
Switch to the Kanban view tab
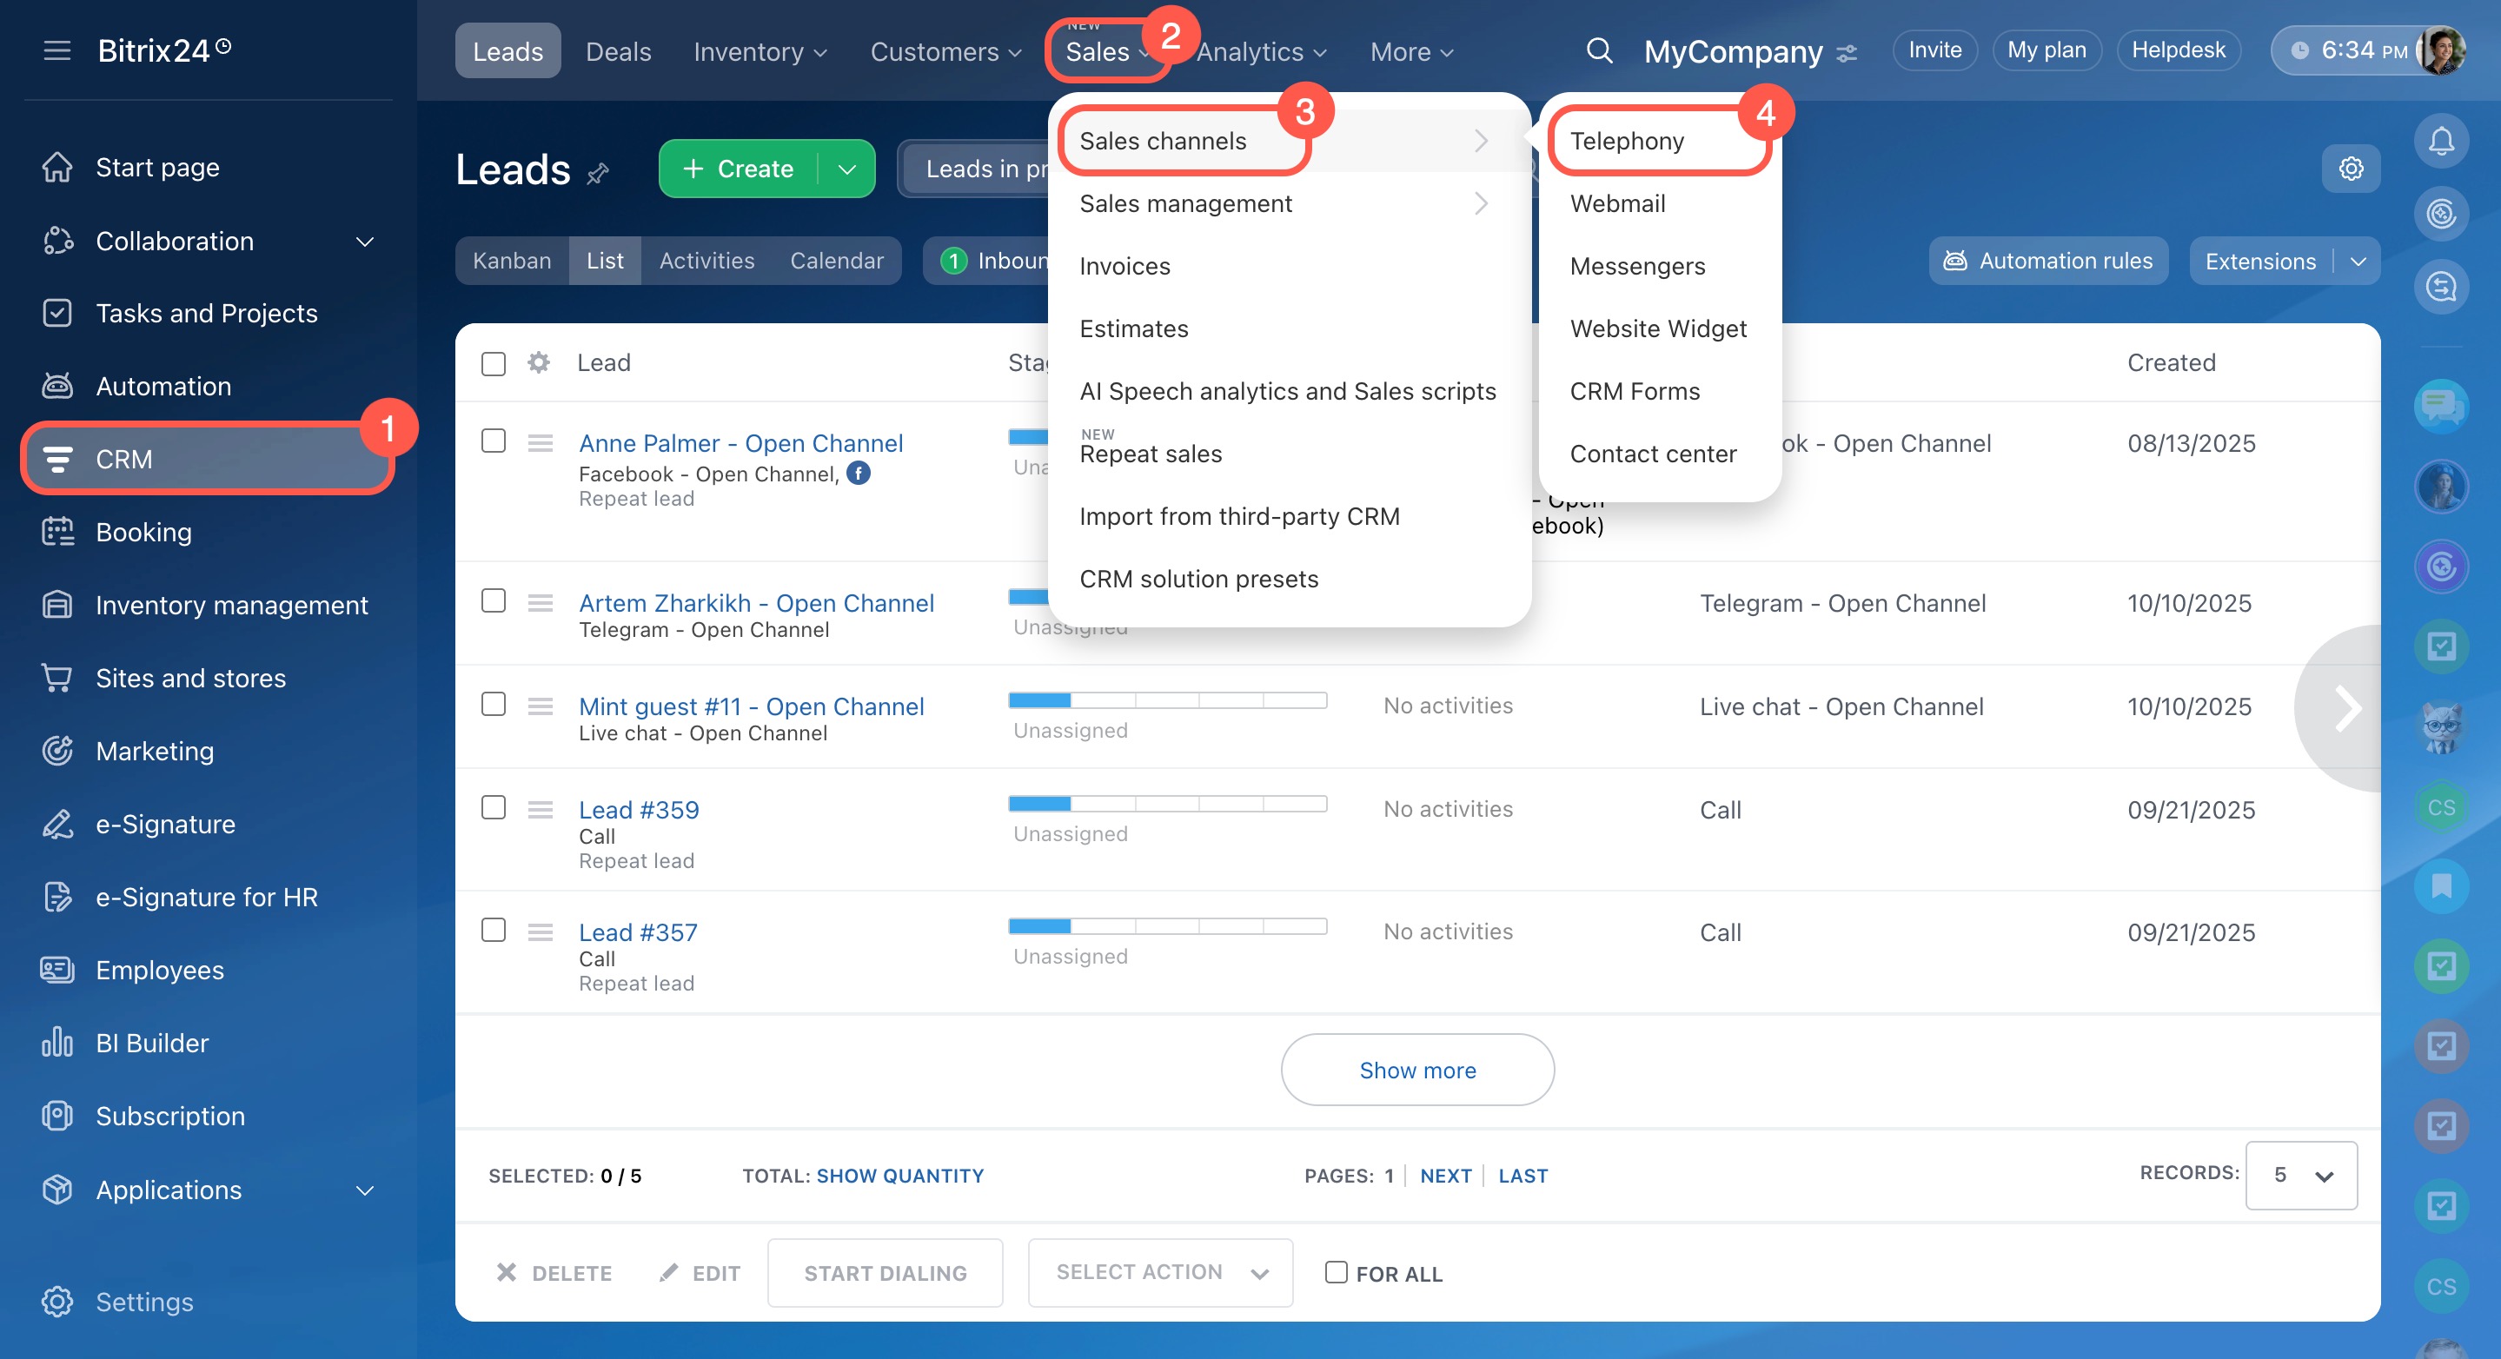pos(512,260)
